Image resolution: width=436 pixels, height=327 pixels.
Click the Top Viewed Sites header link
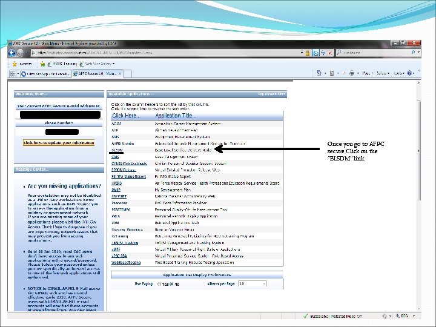tap(271, 94)
